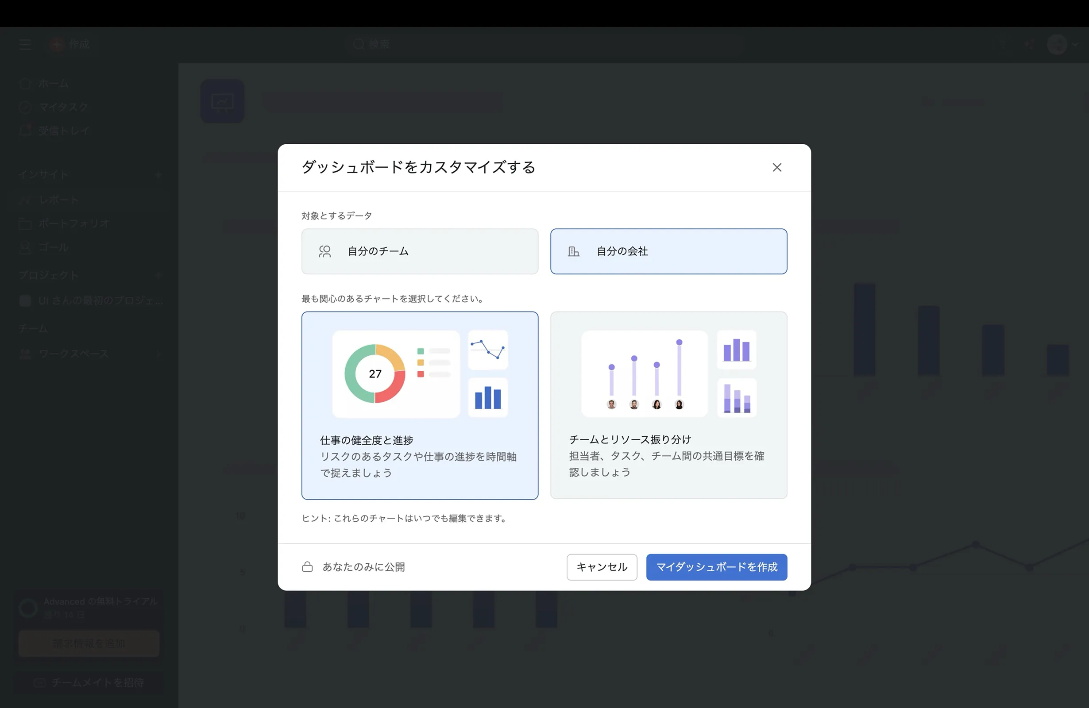Image resolution: width=1089 pixels, height=708 pixels.
Task: Select 自分のチーム data option
Action: [x=420, y=251]
